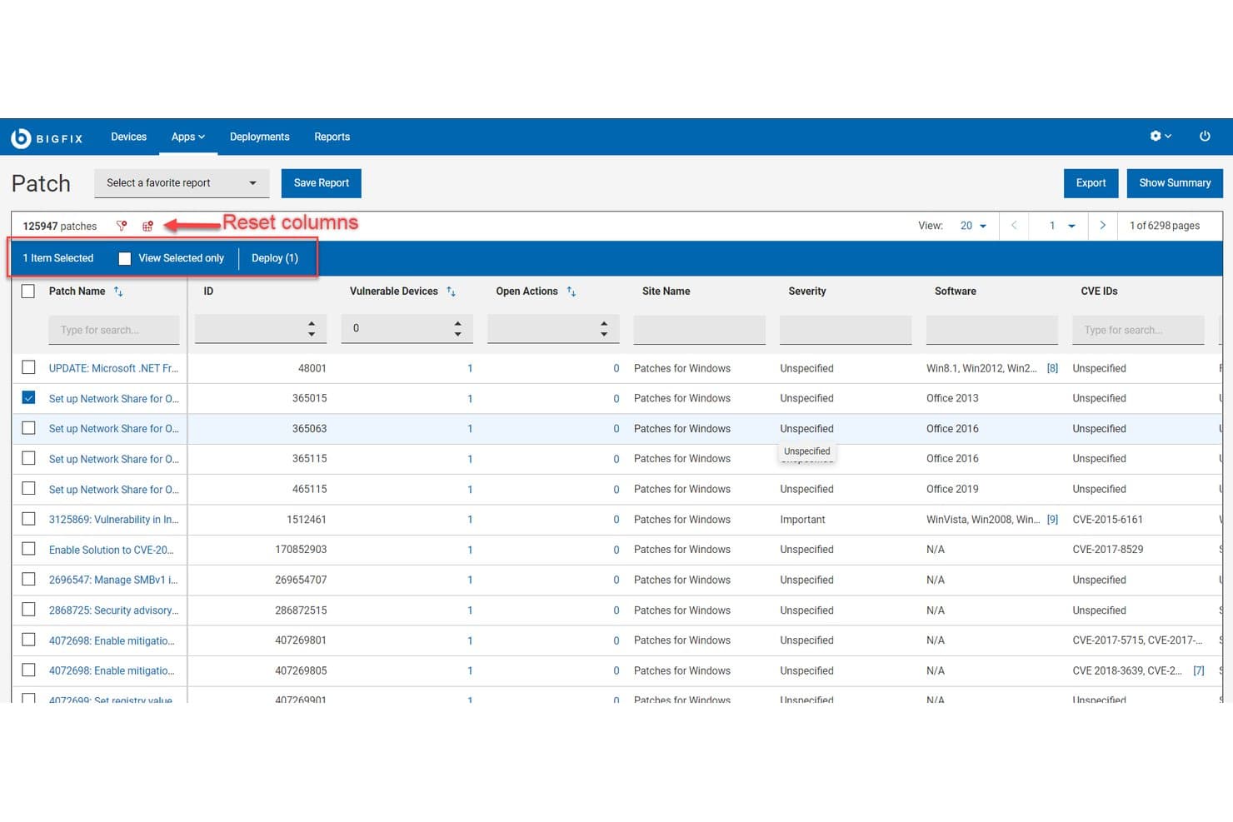Enable View Selected only checkbox

(x=125, y=259)
